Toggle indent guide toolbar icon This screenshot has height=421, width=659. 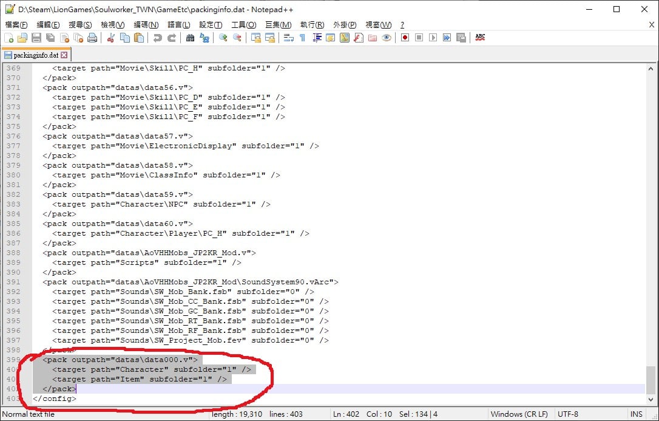[317, 38]
